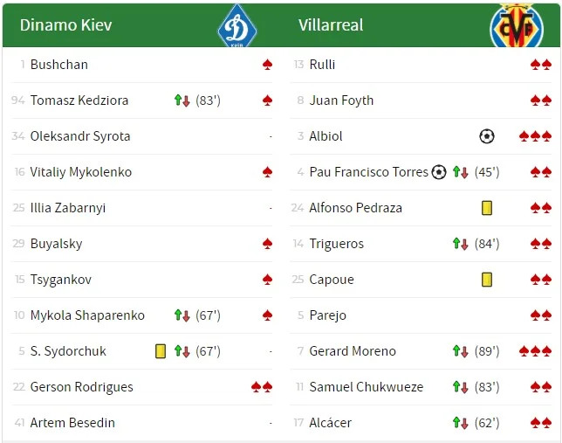Click Capoue's yellow card icon
This screenshot has width=562, height=443.
[487, 280]
